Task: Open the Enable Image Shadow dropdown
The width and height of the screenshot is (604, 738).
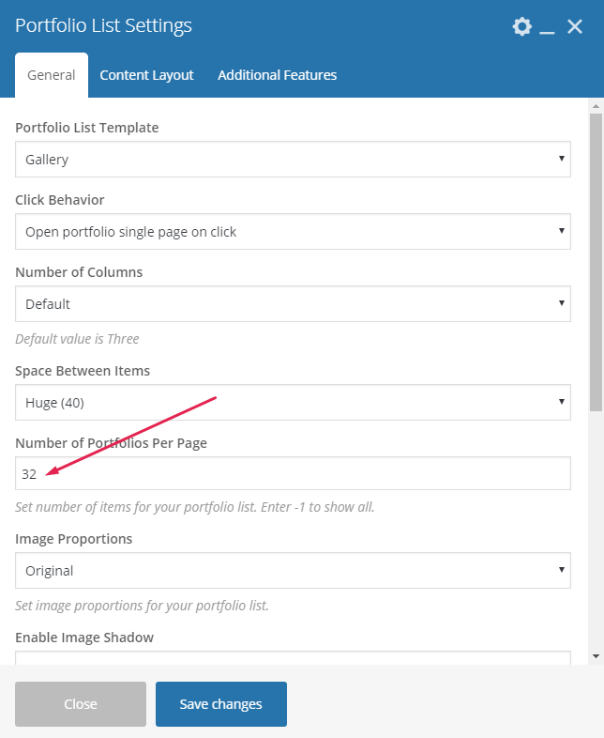Action: pyautogui.click(x=293, y=657)
